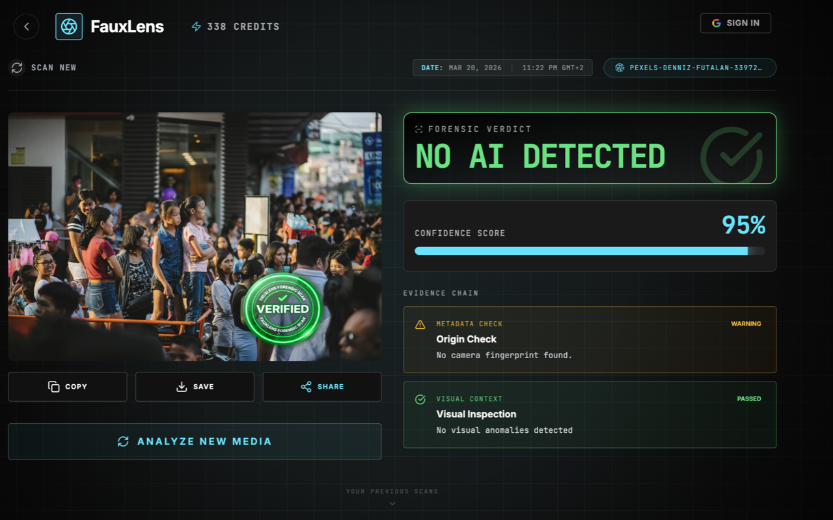The height and width of the screenshot is (520, 833).
Task: Click the analyzed crowd photo thumbnail
Action: click(x=195, y=237)
